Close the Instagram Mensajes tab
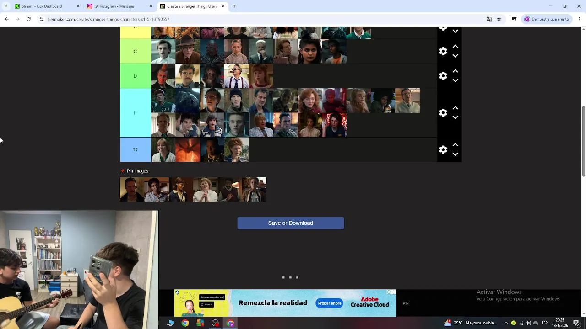This screenshot has height=329, width=586. pyautogui.click(x=151, y=6)
